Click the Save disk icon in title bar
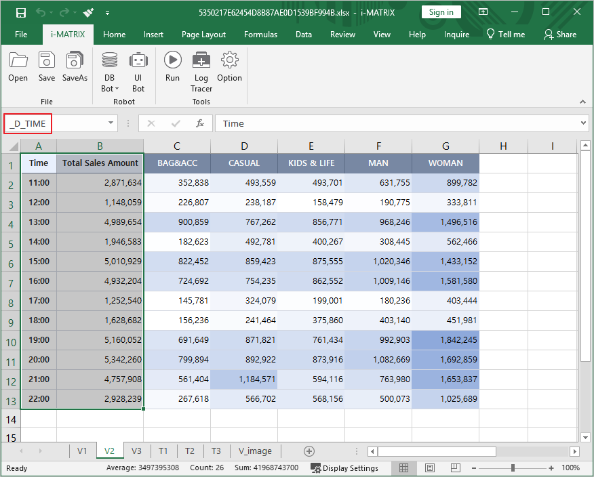 21,12
